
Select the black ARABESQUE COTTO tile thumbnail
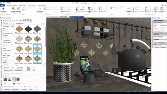click(28, 29)
